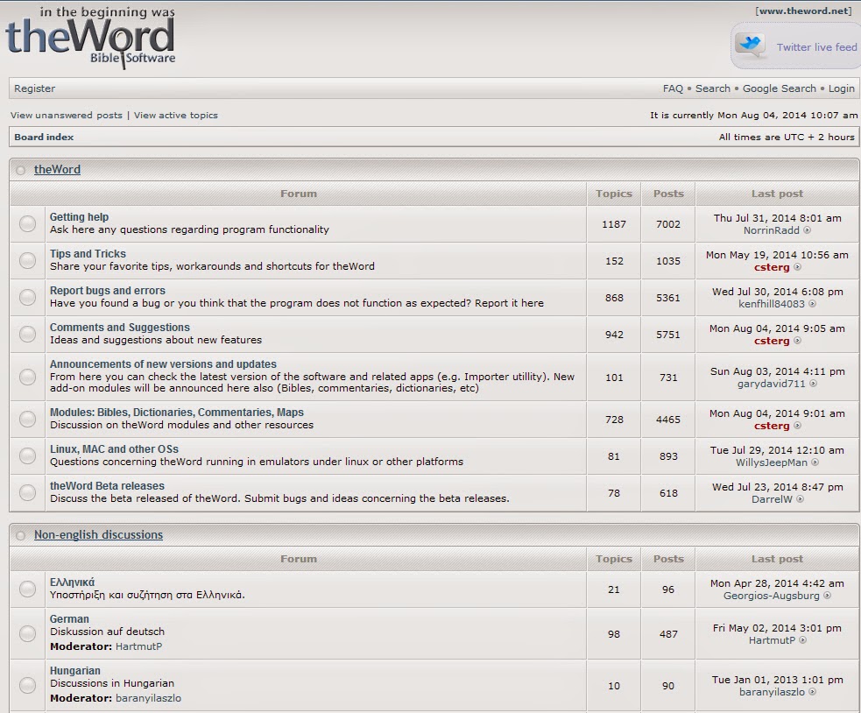
Task: View latest post icon next to DarrelW
Action: [x=800, y=499]
